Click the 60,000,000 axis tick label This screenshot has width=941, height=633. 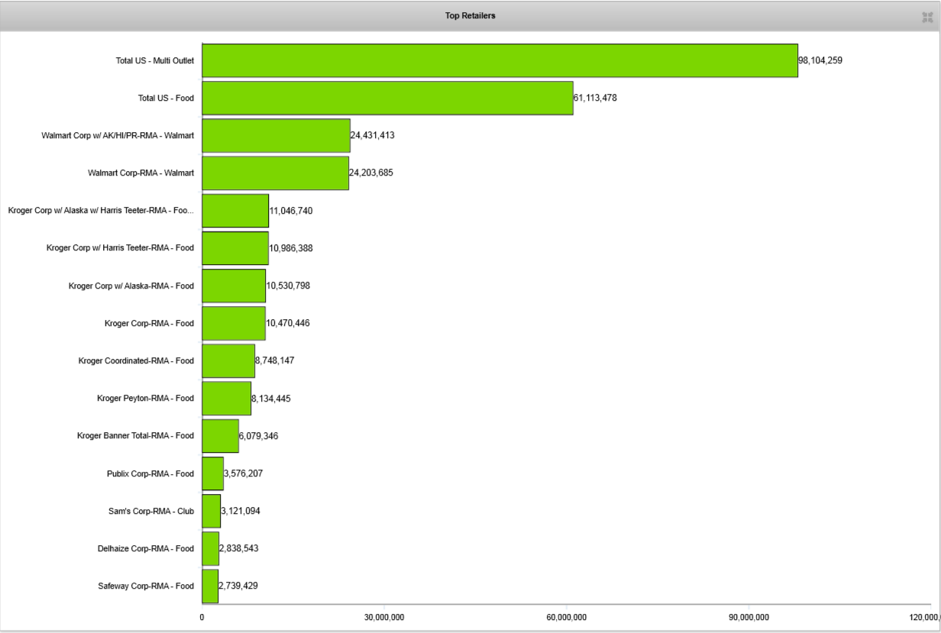click(567, 617)
